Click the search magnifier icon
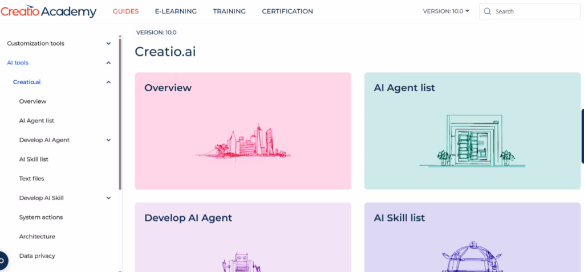The image size is (584, 272). pyautogui.click(x=487, y=11)
